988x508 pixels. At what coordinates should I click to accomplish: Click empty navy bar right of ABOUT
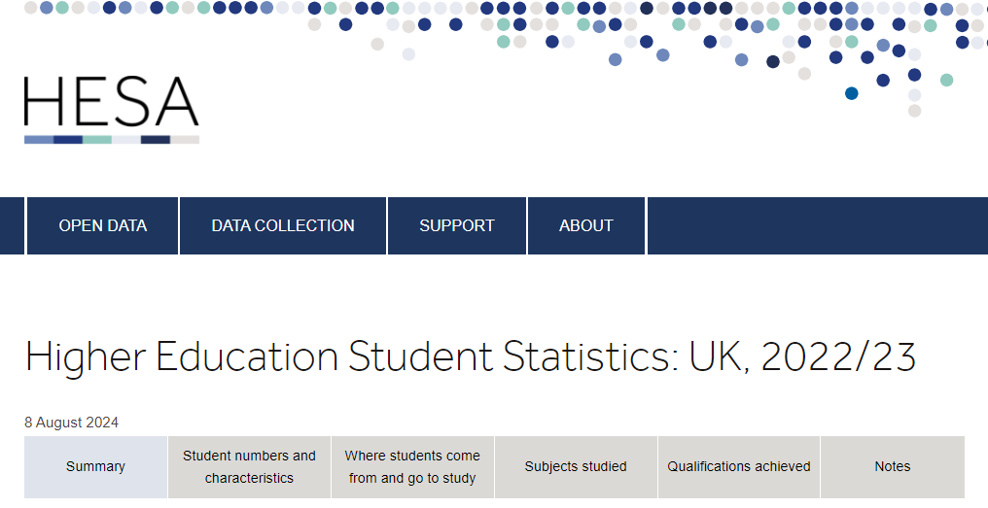click(x=818, y=225)
